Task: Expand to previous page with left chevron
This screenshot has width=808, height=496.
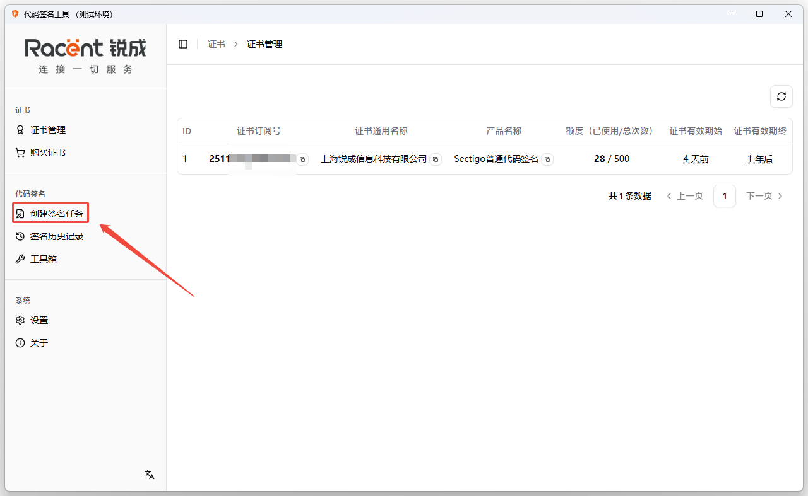Action: pos(669,195)
